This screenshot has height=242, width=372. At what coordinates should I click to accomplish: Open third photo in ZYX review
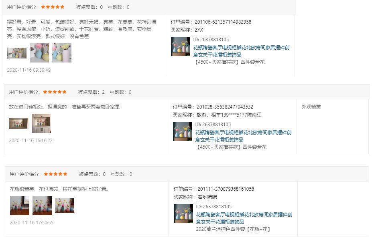(x=62, y=53)
